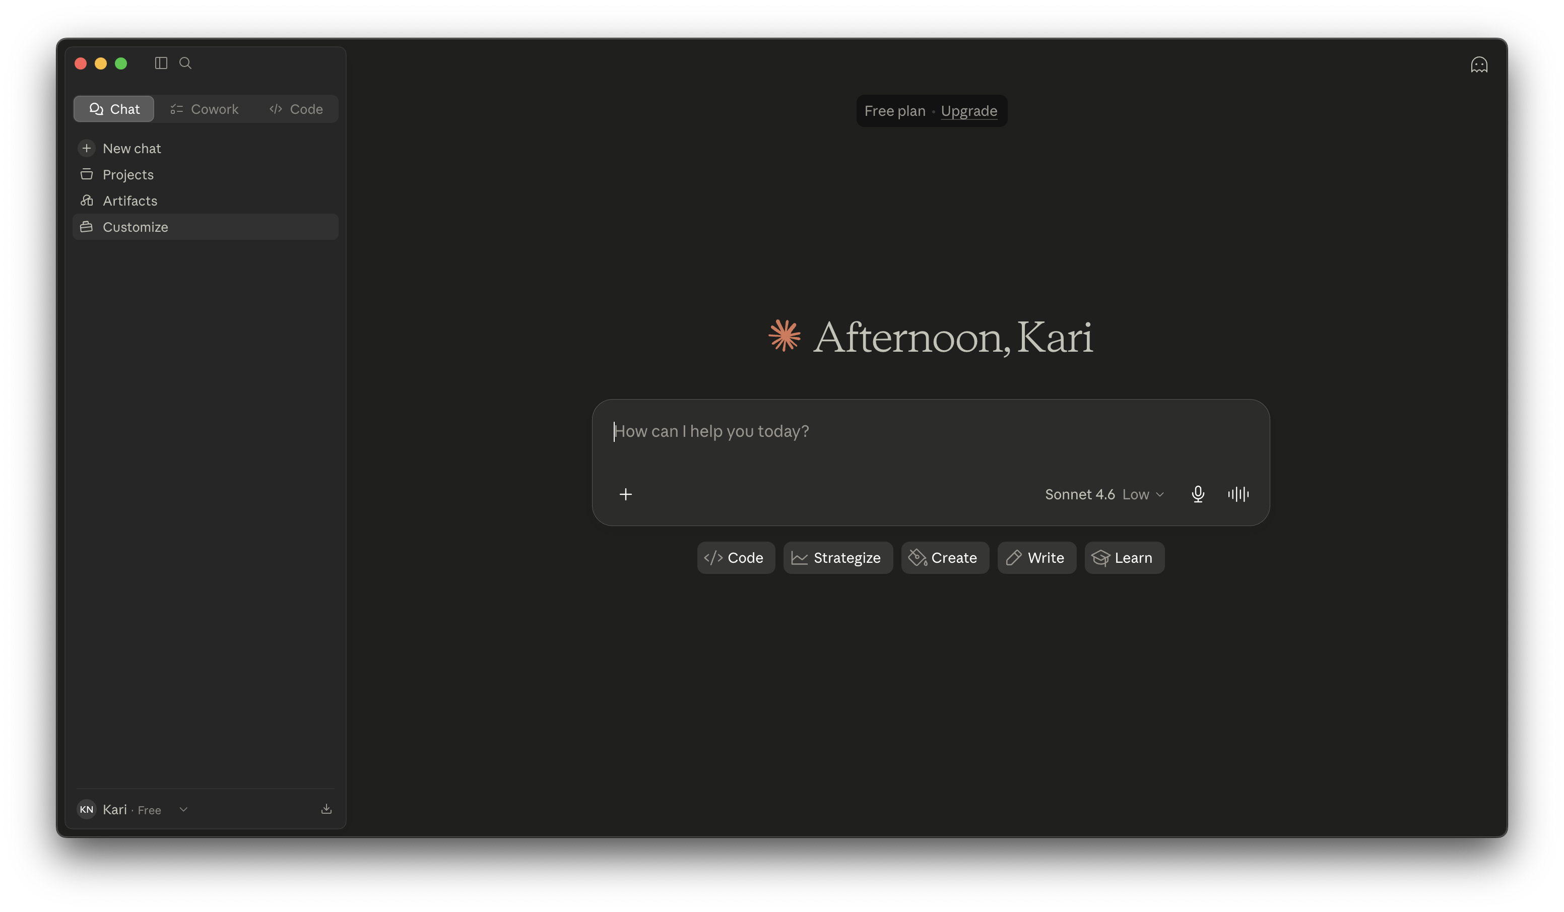Choose the Strategize suggestion chip
Screen dimensions: 1564x912
pos(838,557)
